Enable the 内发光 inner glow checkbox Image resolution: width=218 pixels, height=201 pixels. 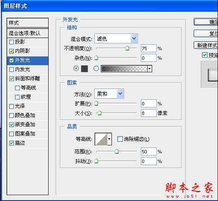tap(11, 69)
